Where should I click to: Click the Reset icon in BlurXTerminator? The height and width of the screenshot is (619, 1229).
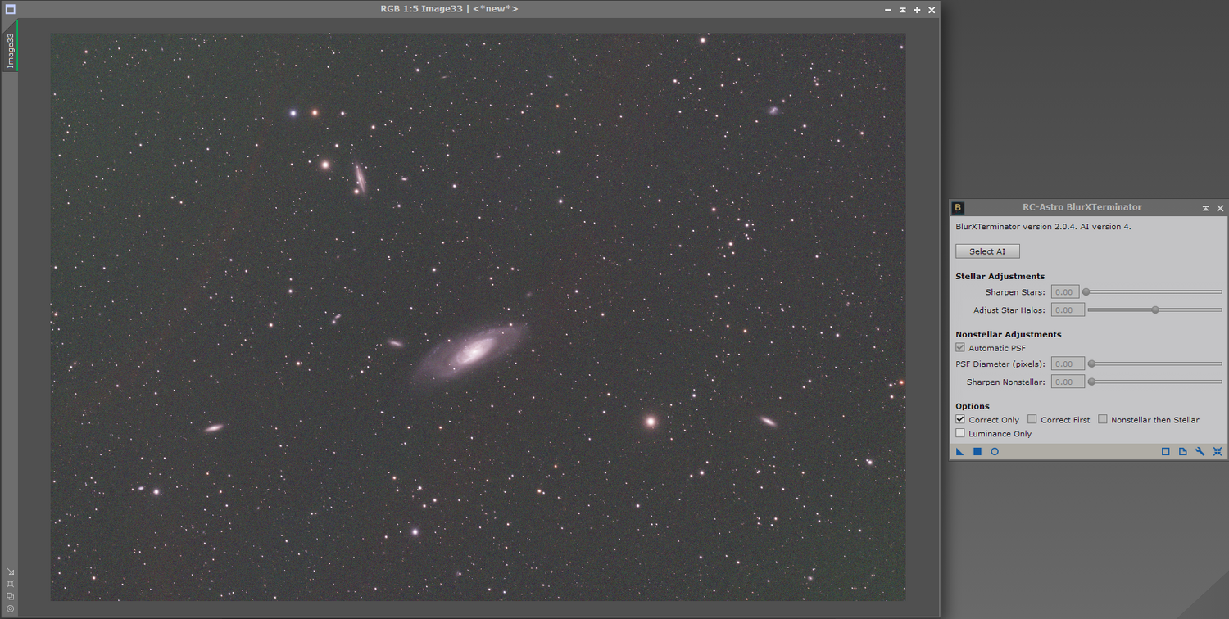point(1218,452)
